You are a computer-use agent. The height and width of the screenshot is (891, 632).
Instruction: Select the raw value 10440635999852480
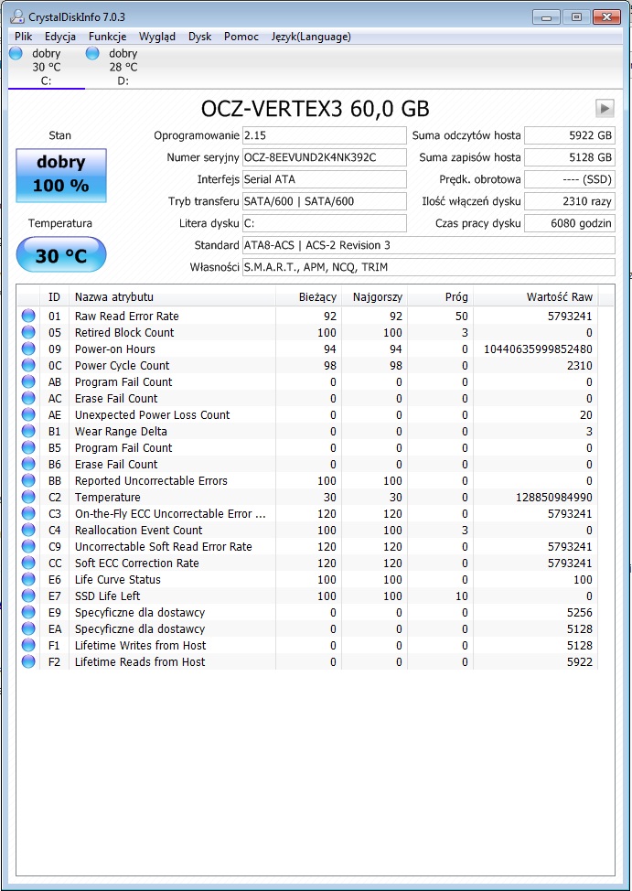tap(538, 349)
